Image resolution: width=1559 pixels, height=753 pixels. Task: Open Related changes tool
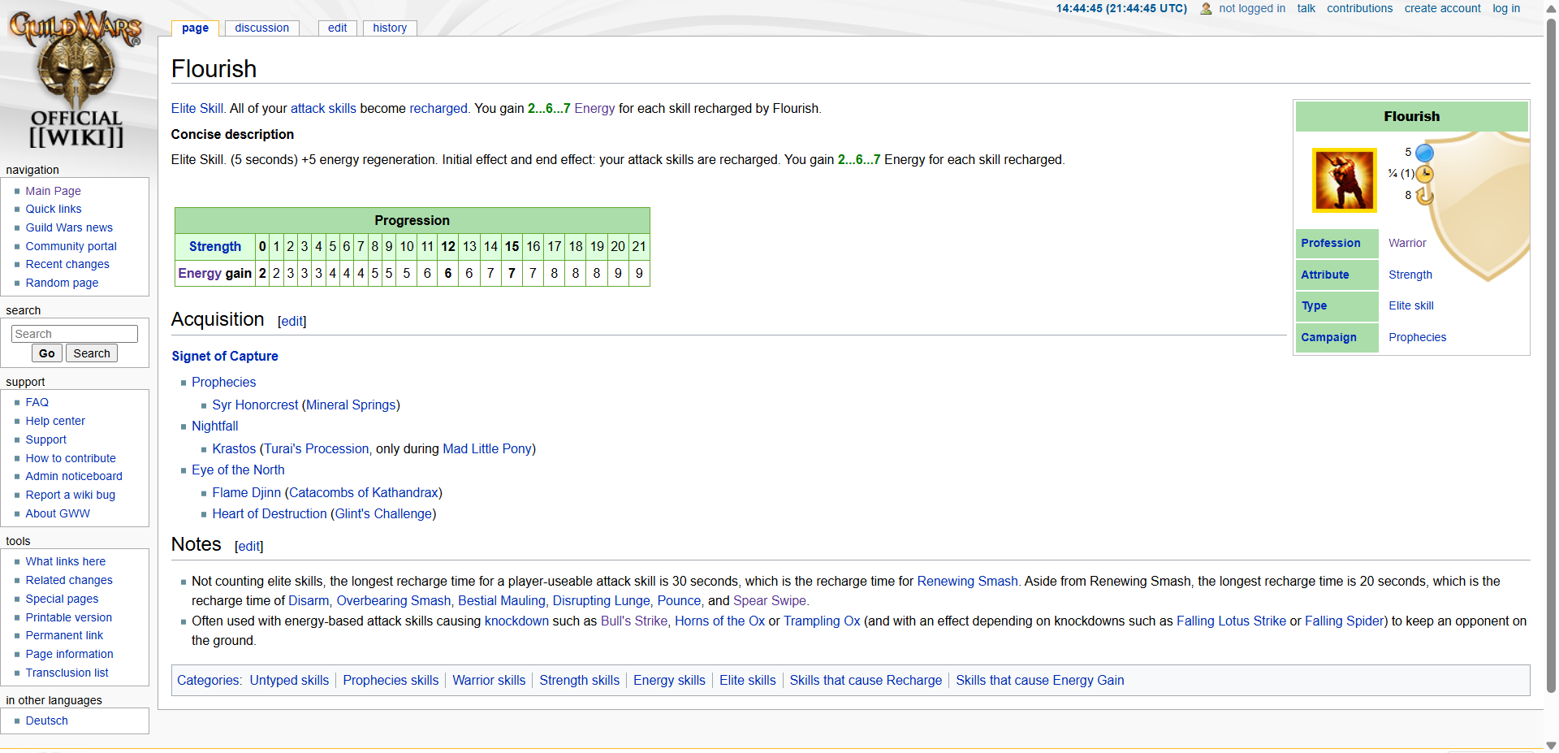coord(69,580)
